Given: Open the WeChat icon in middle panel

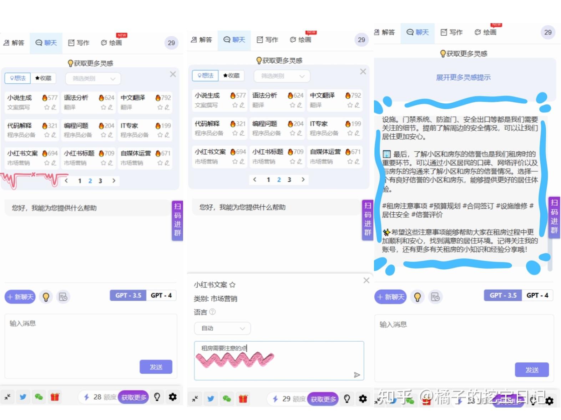Looking at the screenshot, I should click(227, 399).
